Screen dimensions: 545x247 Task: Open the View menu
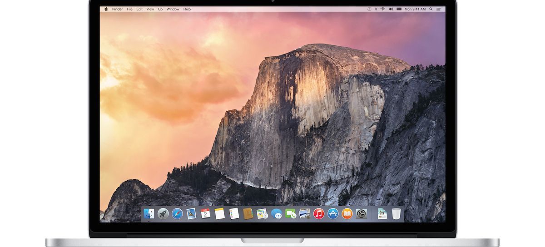point(150,9)
